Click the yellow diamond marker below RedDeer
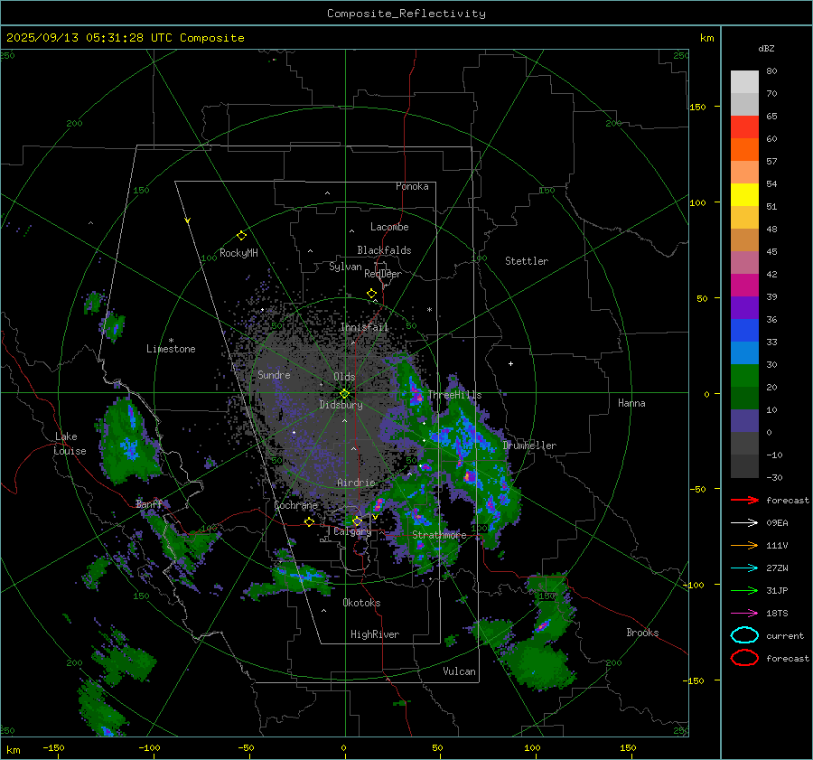This screenshot has width=813, height=760. tap(372, 294)
